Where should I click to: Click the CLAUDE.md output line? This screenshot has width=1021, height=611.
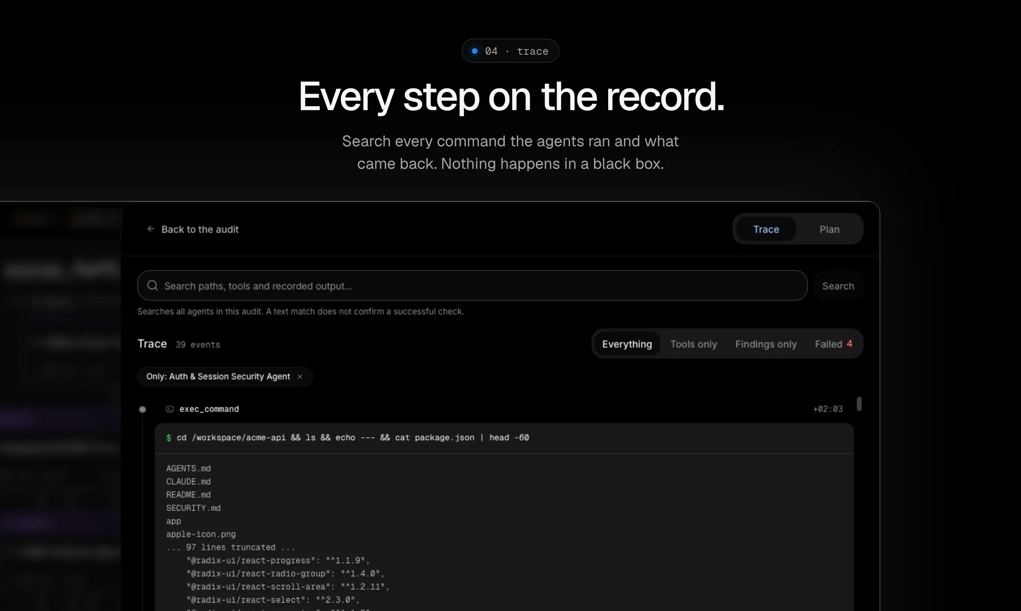(x=189, y=481)
